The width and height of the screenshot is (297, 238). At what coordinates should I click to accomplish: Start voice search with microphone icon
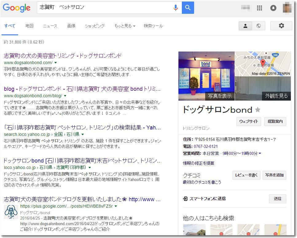click(x=176, y=8)
